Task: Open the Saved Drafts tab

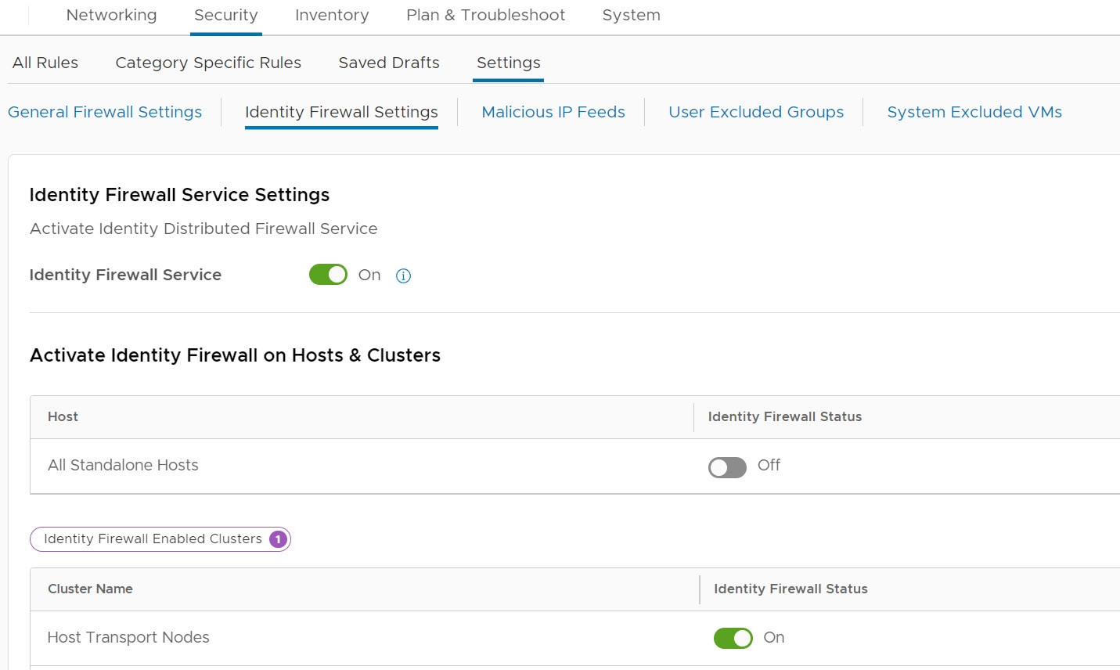Action: coord(389,63)
